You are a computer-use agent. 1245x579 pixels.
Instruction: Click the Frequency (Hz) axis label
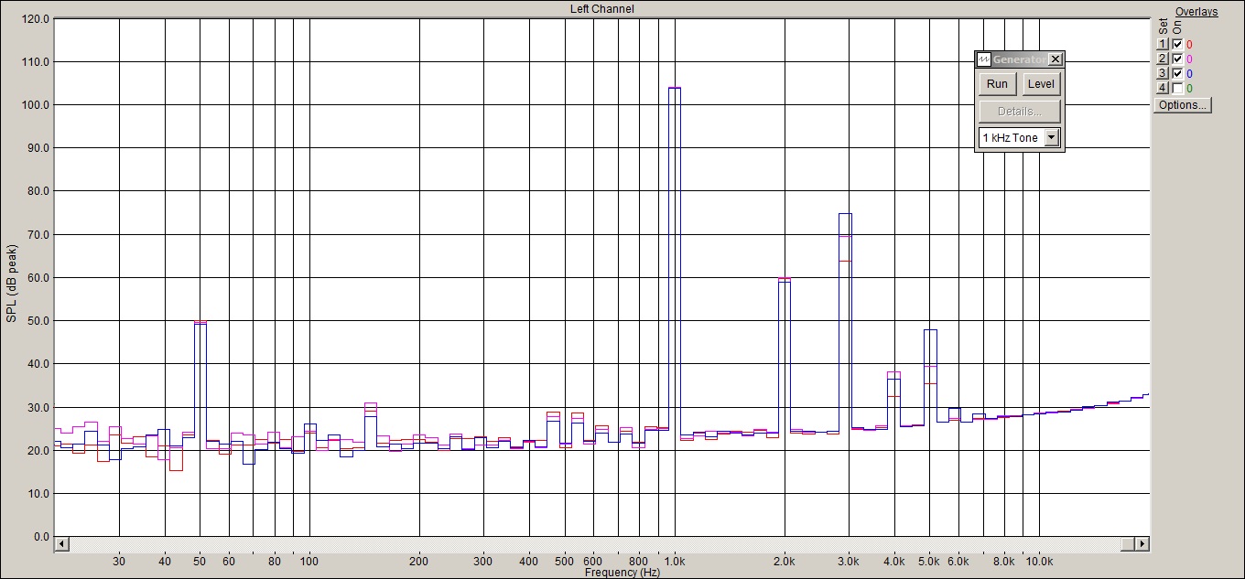click(x=622, y=573)
